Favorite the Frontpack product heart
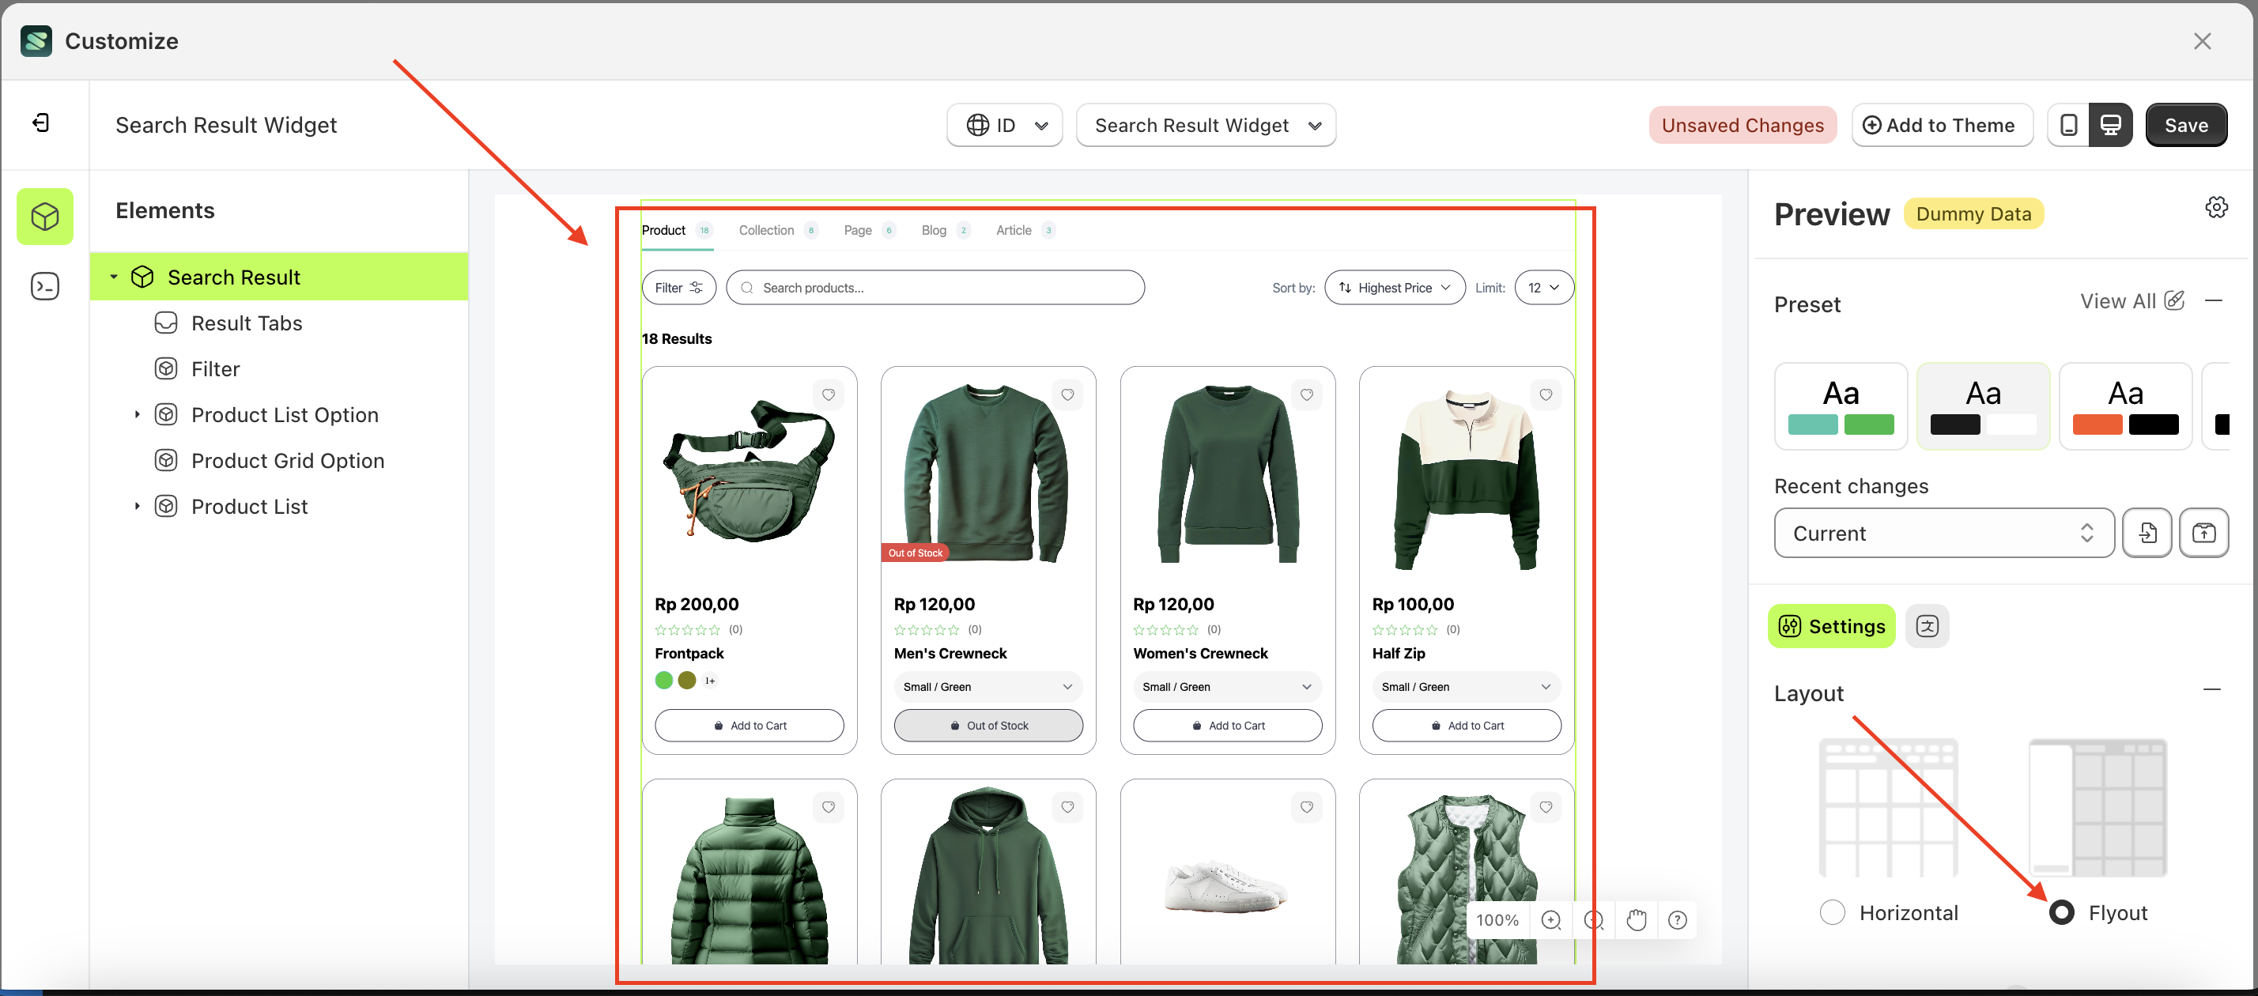Viewport: 2258px width, 996px height. [x=829, y=395]
